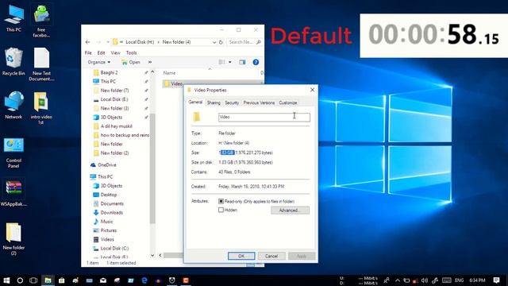508x286 pixels.
Task: Click Local Disk (H:) in address bar
Action: [x=140, y=42]
